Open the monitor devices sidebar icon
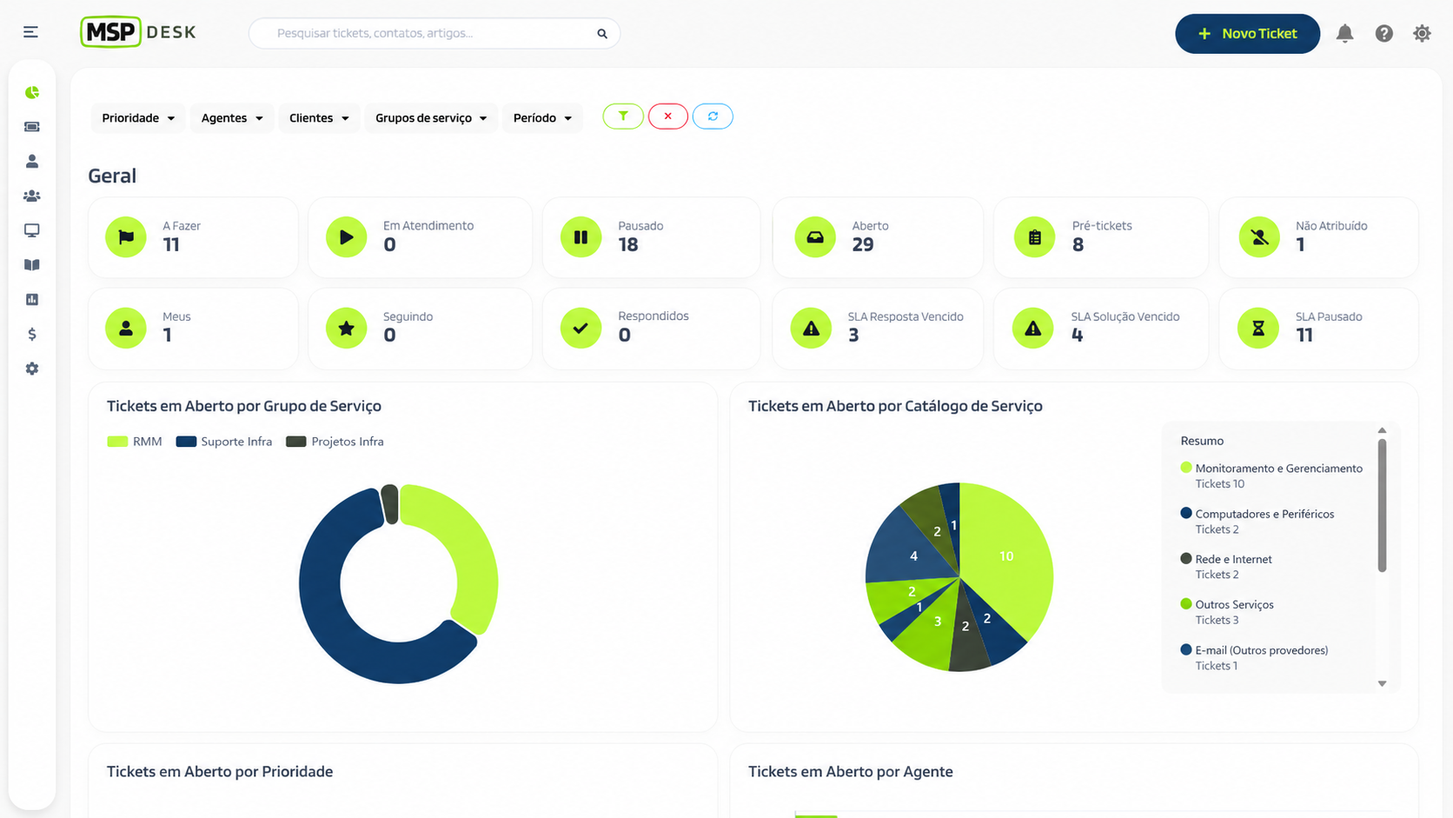 (32, 230)
